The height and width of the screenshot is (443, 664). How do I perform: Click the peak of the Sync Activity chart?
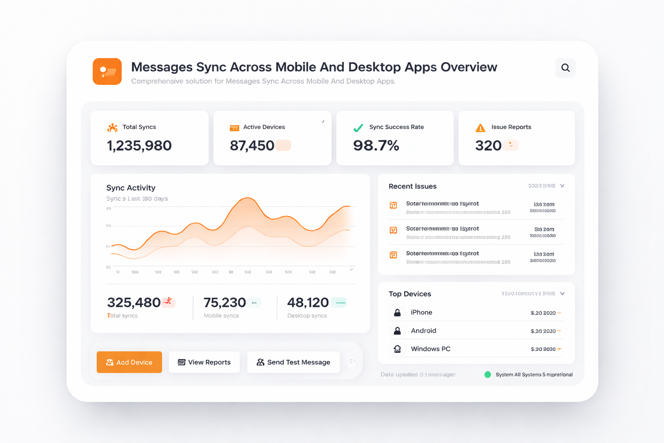pos(247,198)
